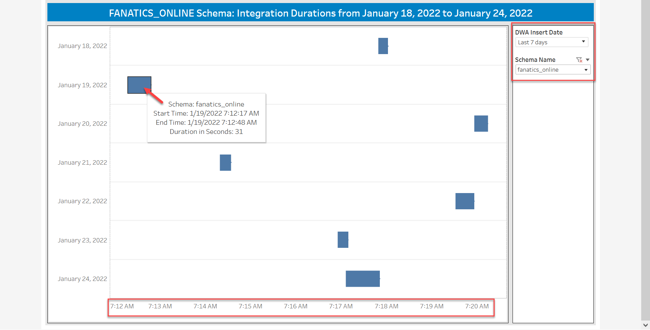The height and width of the screenshot is (330, 650).
Task: Click the January 20, 2022 row label
Action: pyautogui.click(x=82, y=124)
